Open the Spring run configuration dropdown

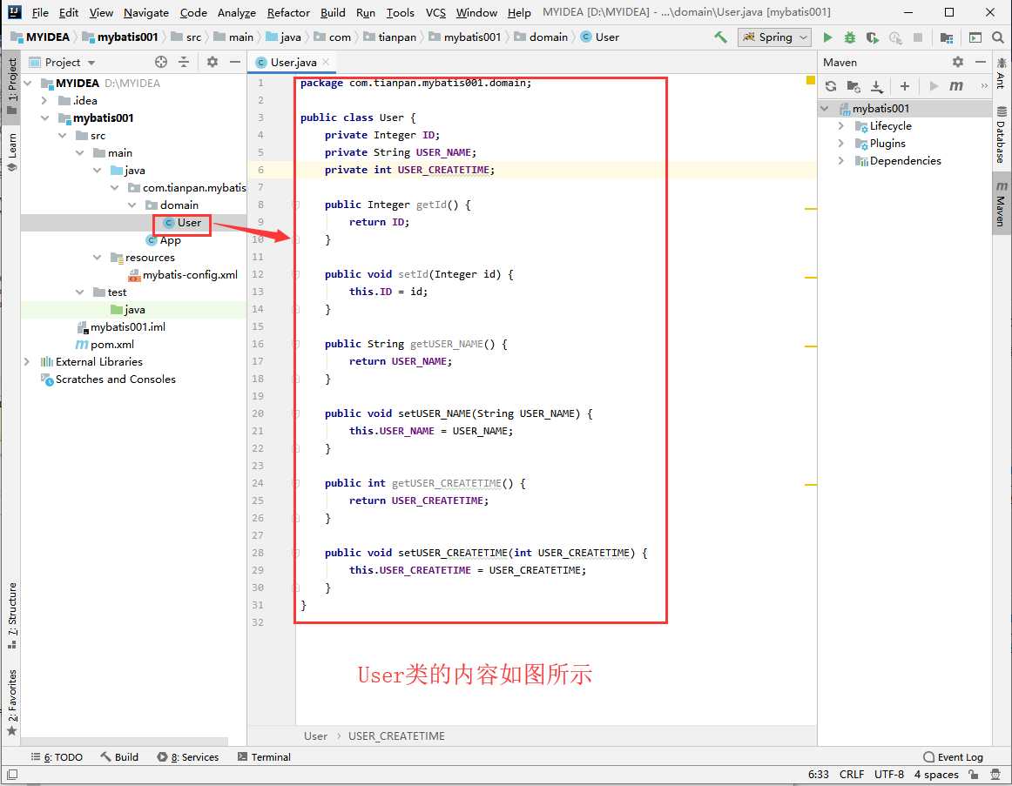pos(774,37)
